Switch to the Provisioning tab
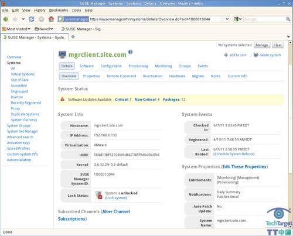 [138, 66]
